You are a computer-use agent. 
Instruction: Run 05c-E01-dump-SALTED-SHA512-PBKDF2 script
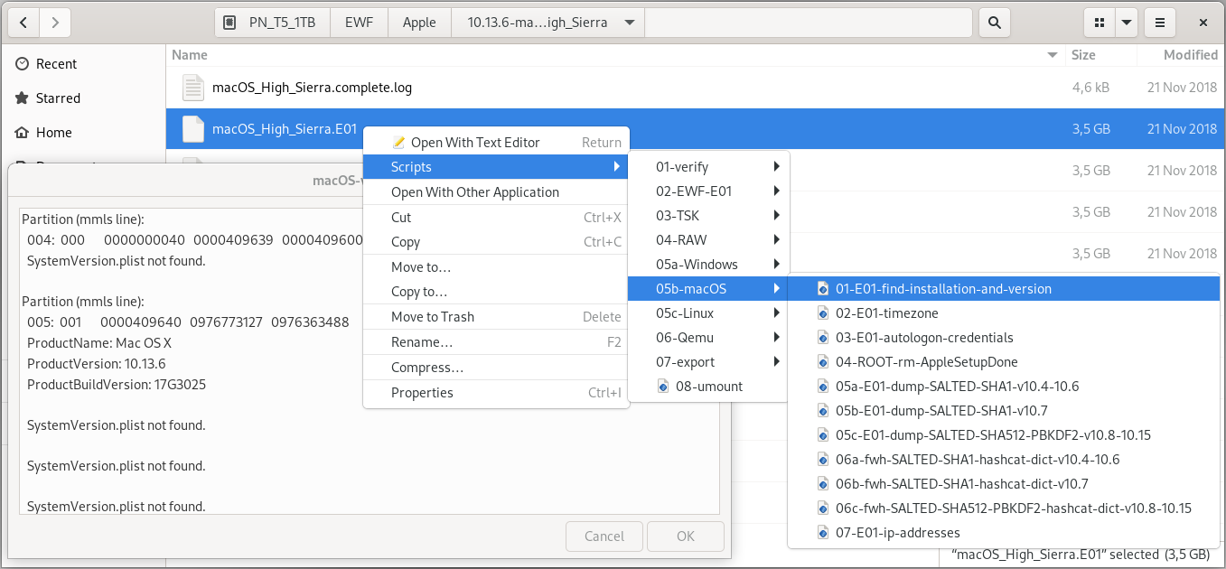(x=1004, y=435)
